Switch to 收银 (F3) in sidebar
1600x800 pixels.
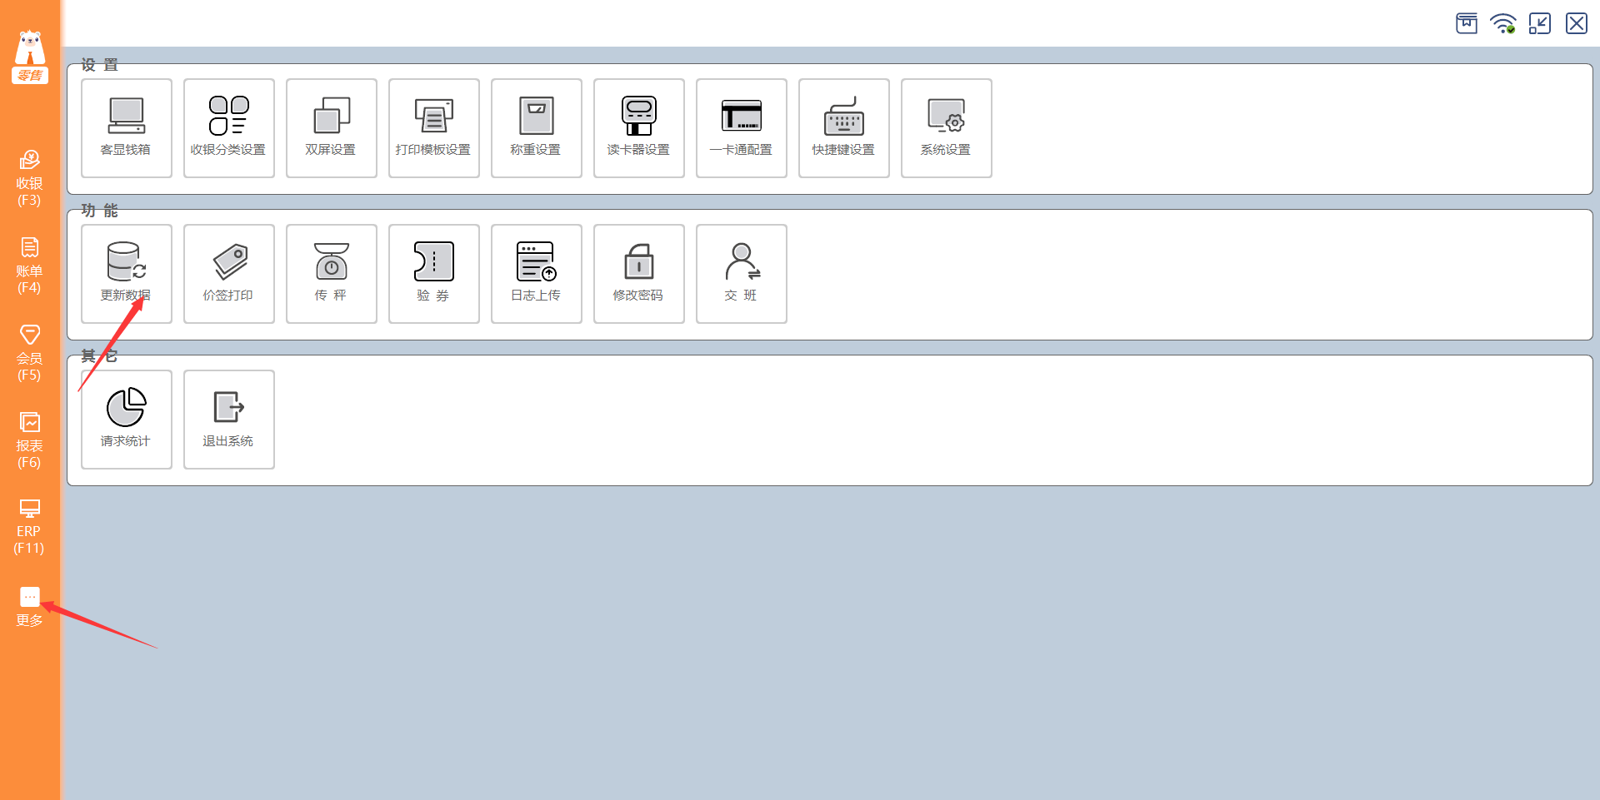[x=29, y=178]
